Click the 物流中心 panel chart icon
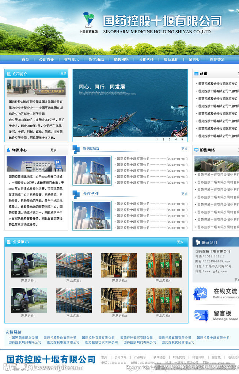The image size is (239, 374). [9, 150]
